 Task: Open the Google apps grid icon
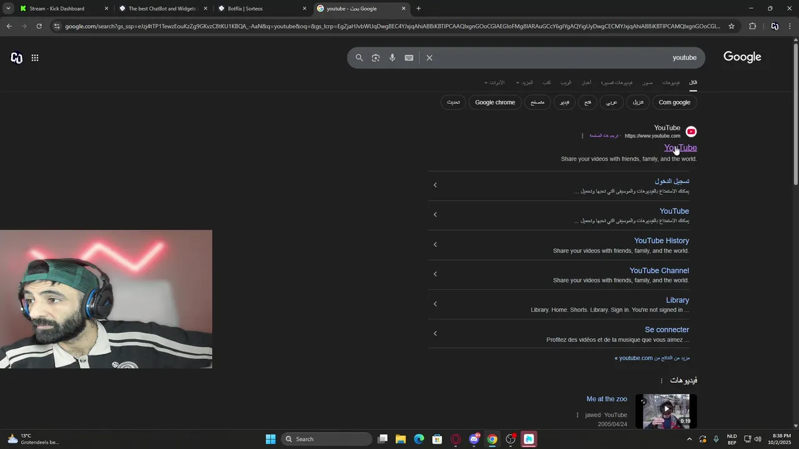(35, 57)
